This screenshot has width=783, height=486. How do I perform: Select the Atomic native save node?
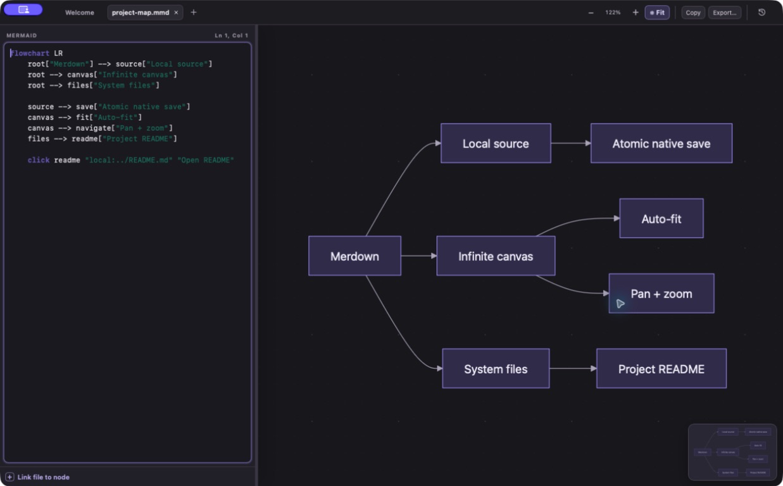click(661, 144)
